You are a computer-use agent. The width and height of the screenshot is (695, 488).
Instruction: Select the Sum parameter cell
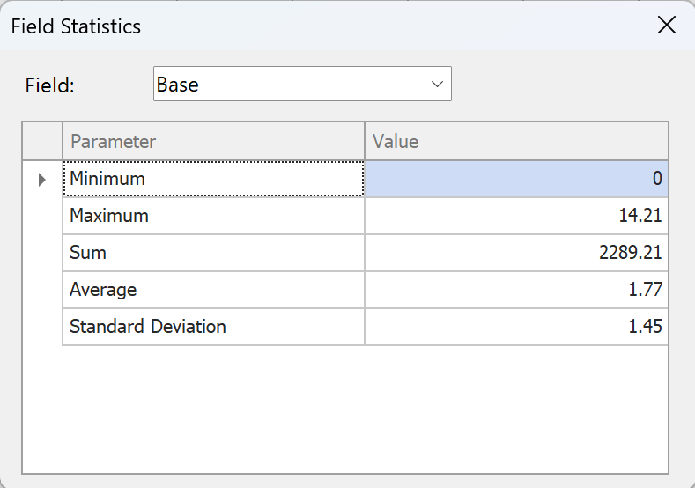coord(213,253)
